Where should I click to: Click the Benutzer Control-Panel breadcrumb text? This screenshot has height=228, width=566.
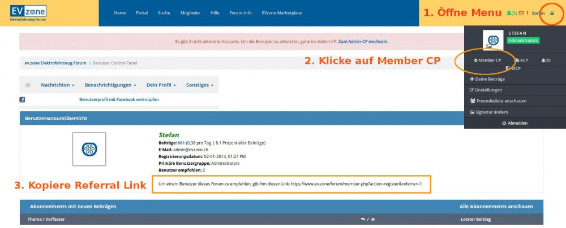click(115, 63)
